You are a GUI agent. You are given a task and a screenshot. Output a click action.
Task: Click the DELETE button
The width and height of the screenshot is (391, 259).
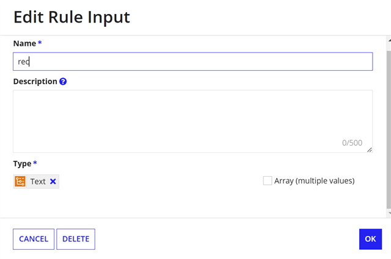(x=76, y=239)
